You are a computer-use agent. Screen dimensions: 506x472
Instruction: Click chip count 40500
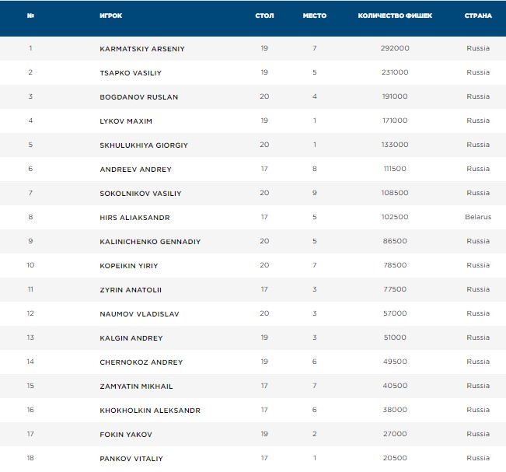[x=395, y=386]
